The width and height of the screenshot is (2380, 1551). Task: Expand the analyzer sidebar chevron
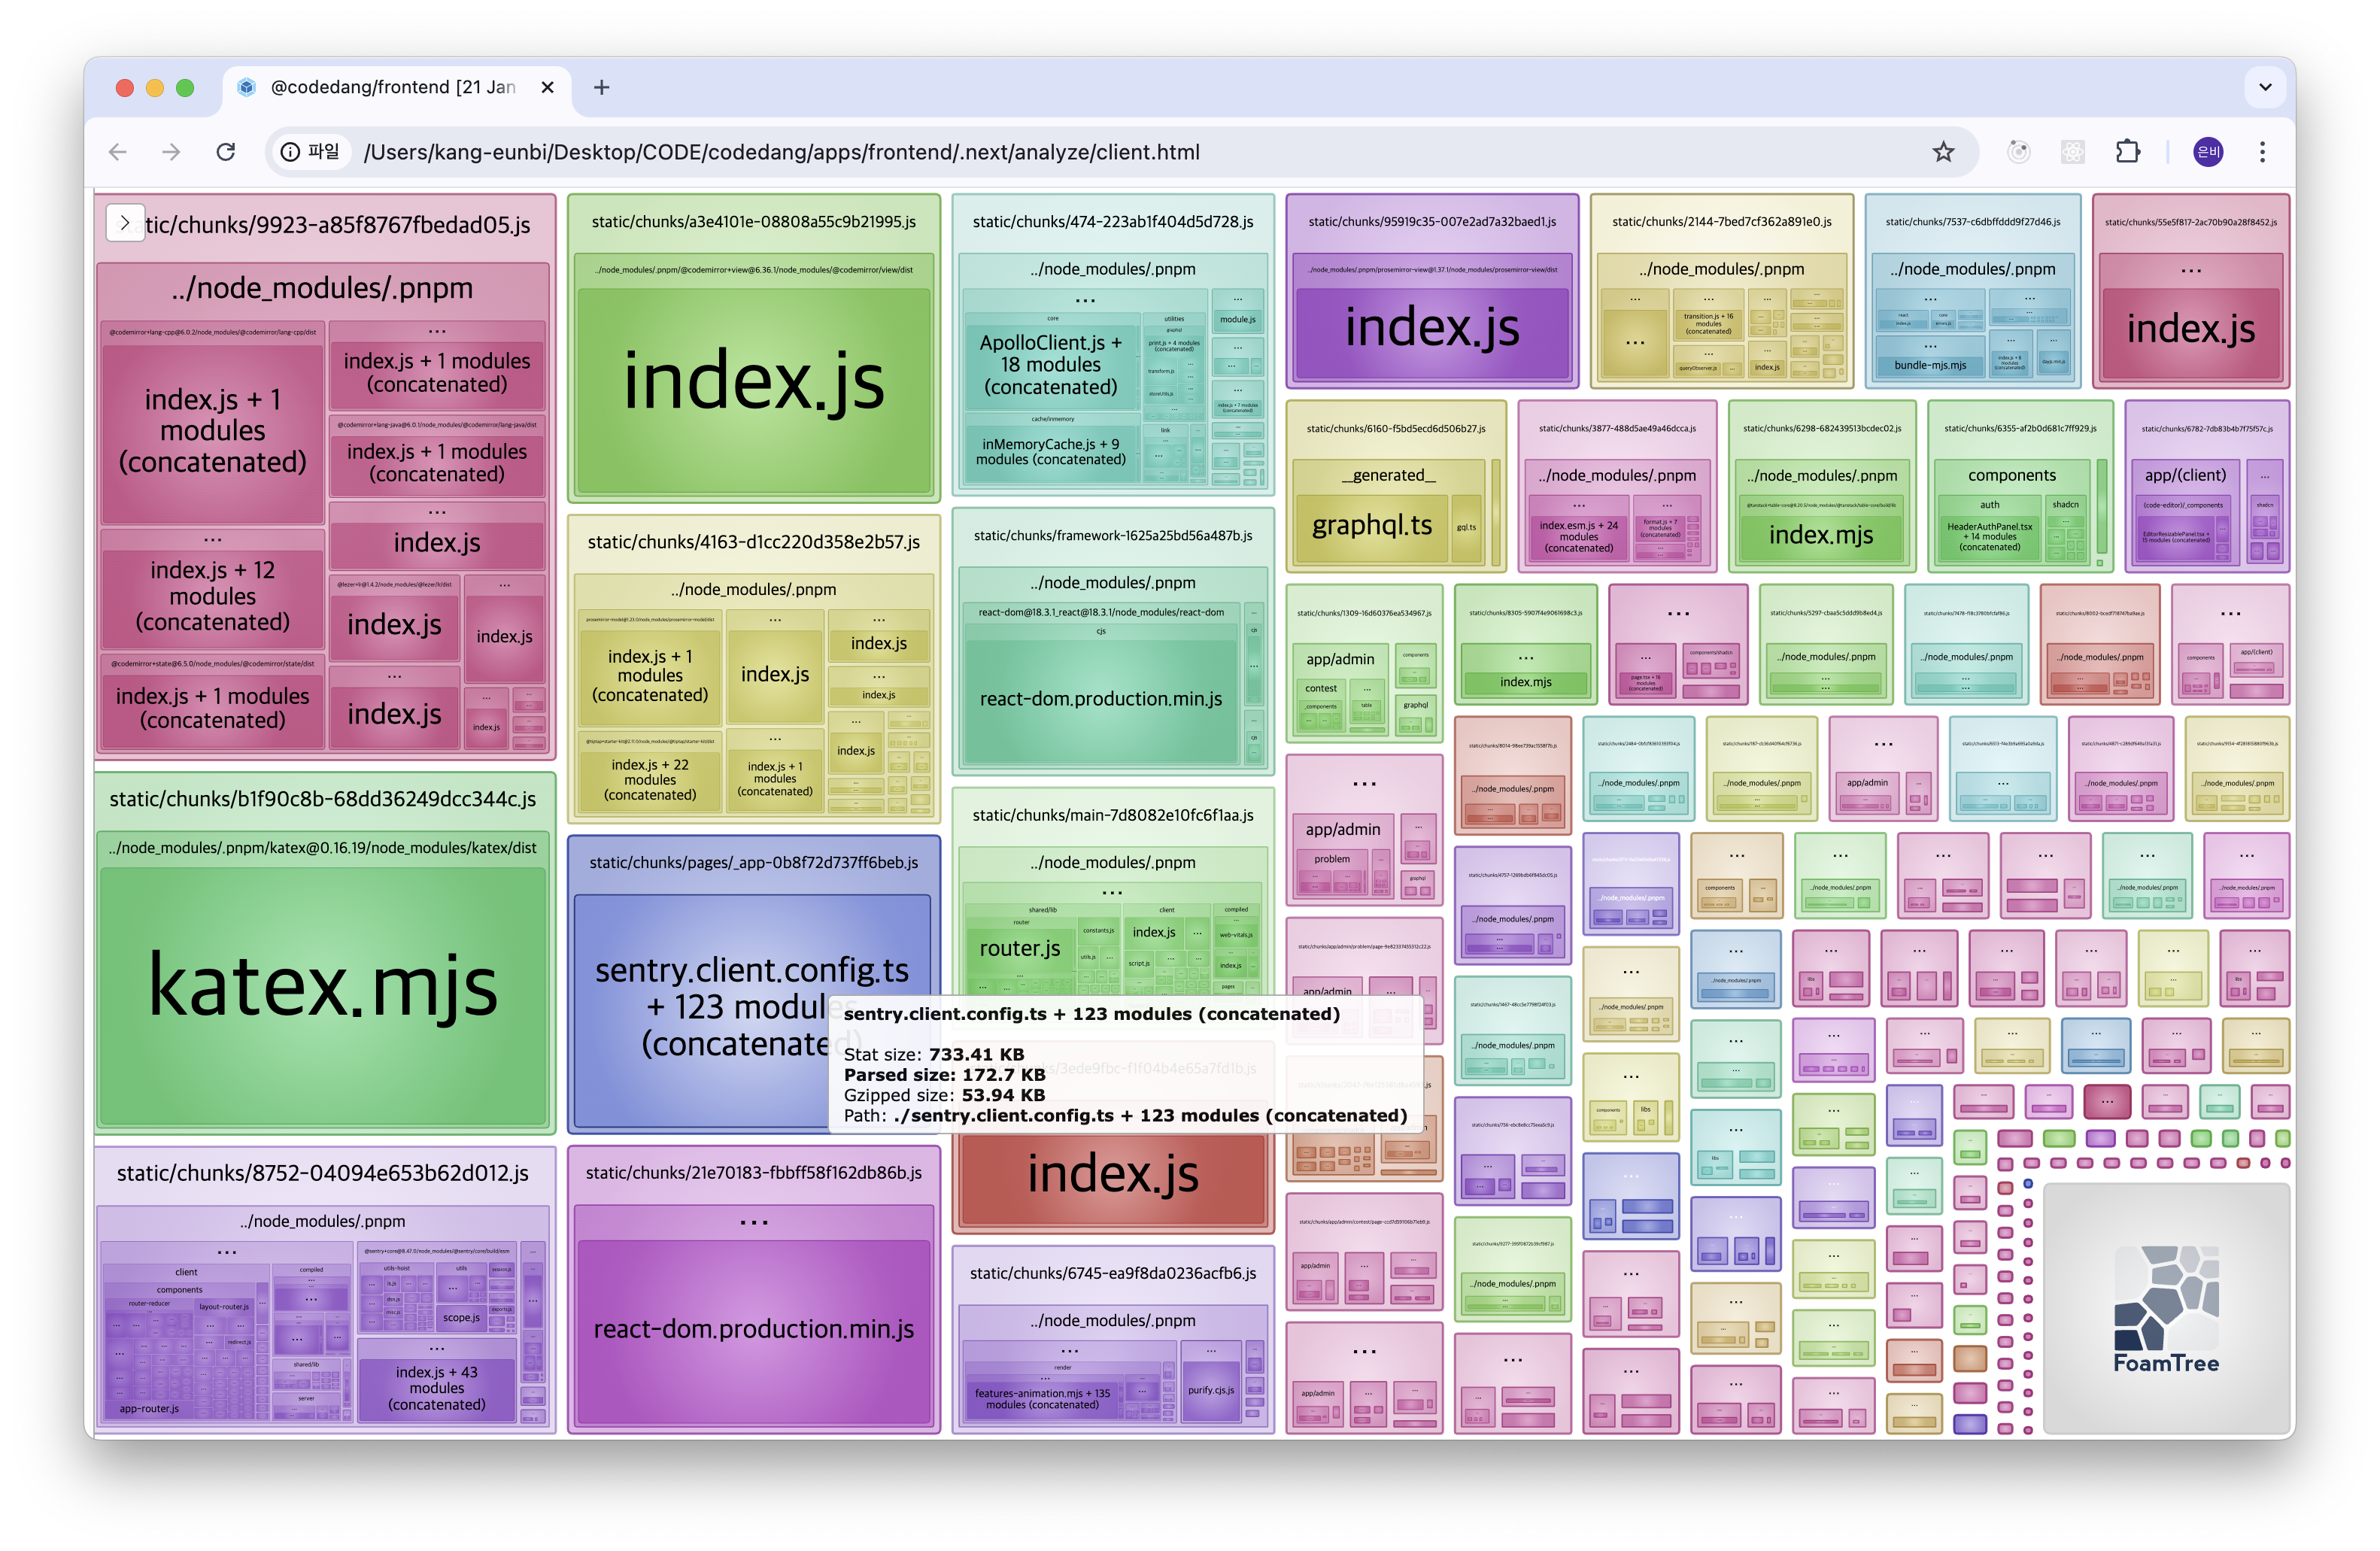[x=125, y=223]
